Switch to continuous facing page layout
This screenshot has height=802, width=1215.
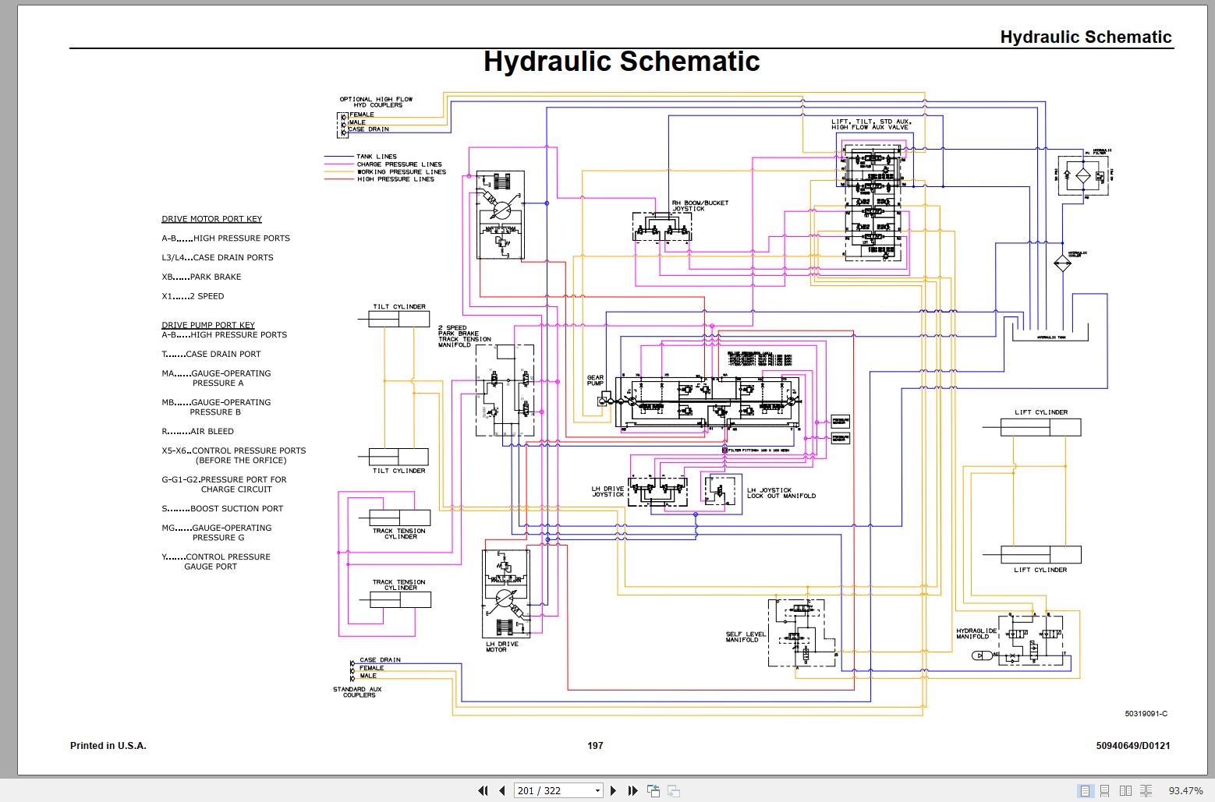pos(1145,790)
